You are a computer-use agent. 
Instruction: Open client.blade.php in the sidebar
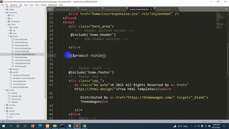pos(21,39)
